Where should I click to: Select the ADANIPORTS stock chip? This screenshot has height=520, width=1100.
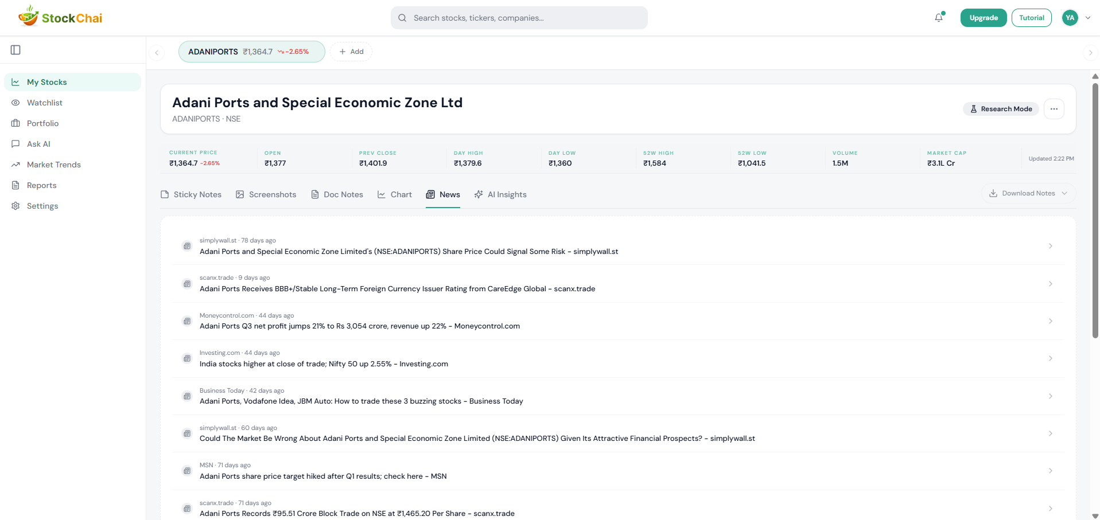(251, 52)
